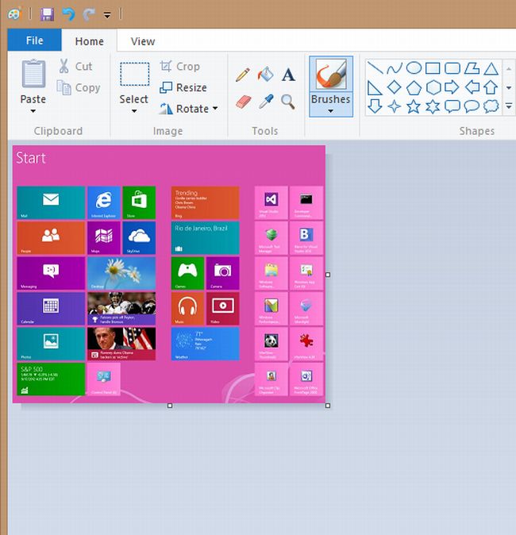
Task: Click the Redo arrow
Action: pyautogui.click(x=89, y=14)
